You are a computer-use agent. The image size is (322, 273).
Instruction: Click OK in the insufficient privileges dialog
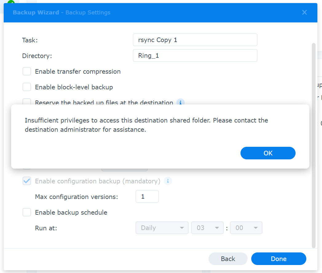[268, 153]
